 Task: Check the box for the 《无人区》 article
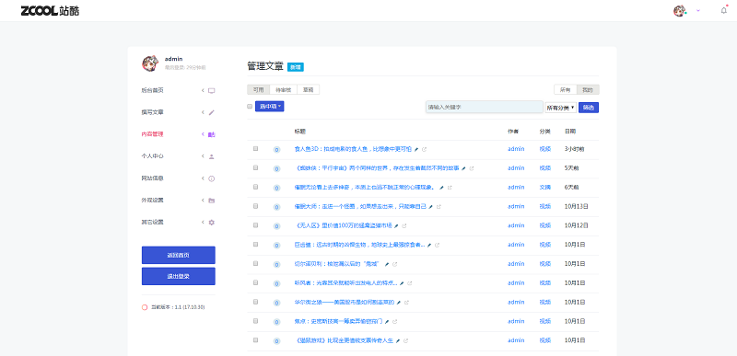coord(256,225)
